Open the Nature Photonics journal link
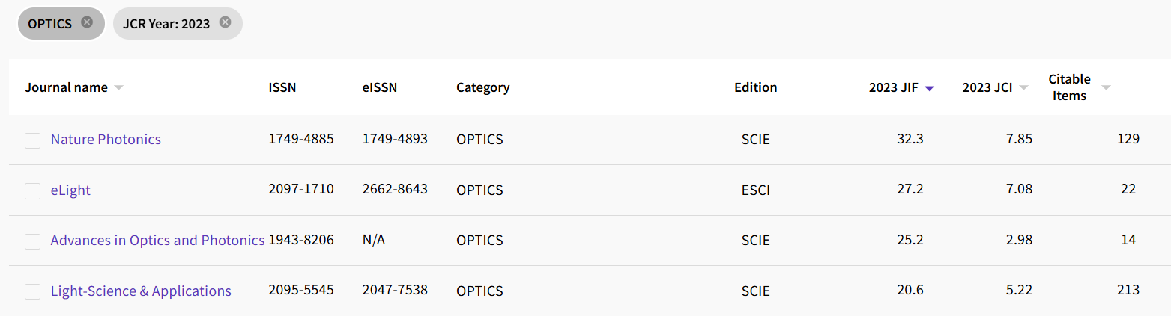 tap(106, 140)
